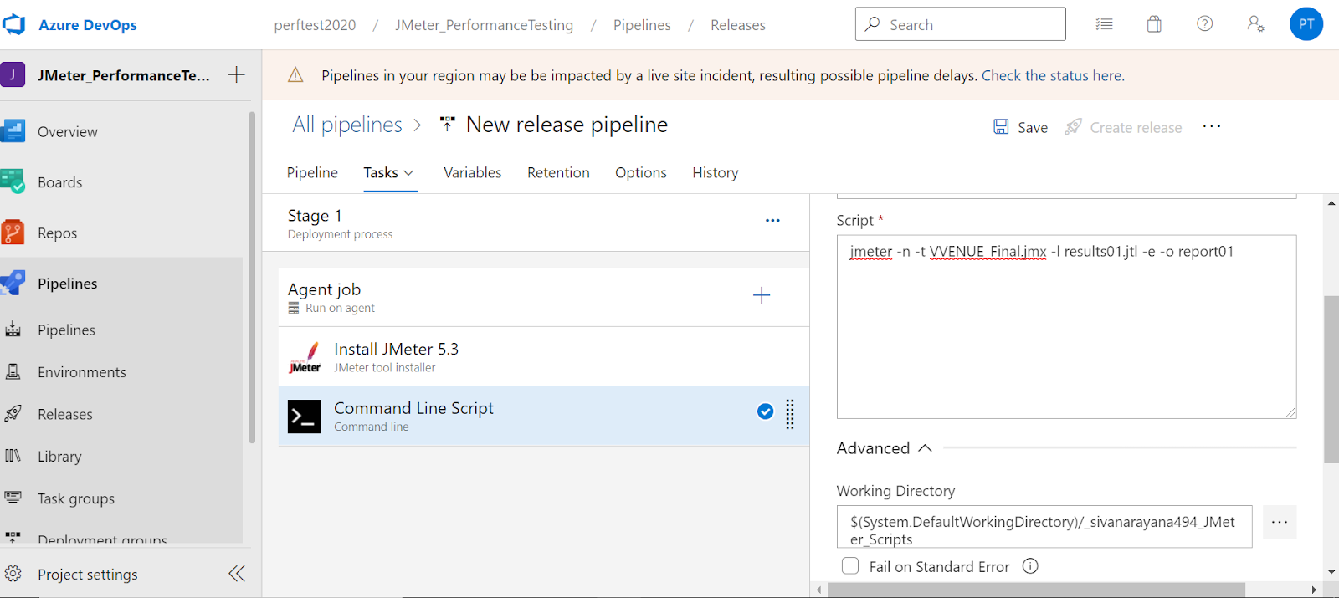Screen dimensions: 1339x598
Task: Switch to the Pipeline tab
Action: click(312, 172)
